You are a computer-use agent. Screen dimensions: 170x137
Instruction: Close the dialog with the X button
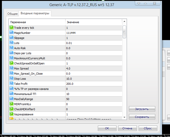154,3
